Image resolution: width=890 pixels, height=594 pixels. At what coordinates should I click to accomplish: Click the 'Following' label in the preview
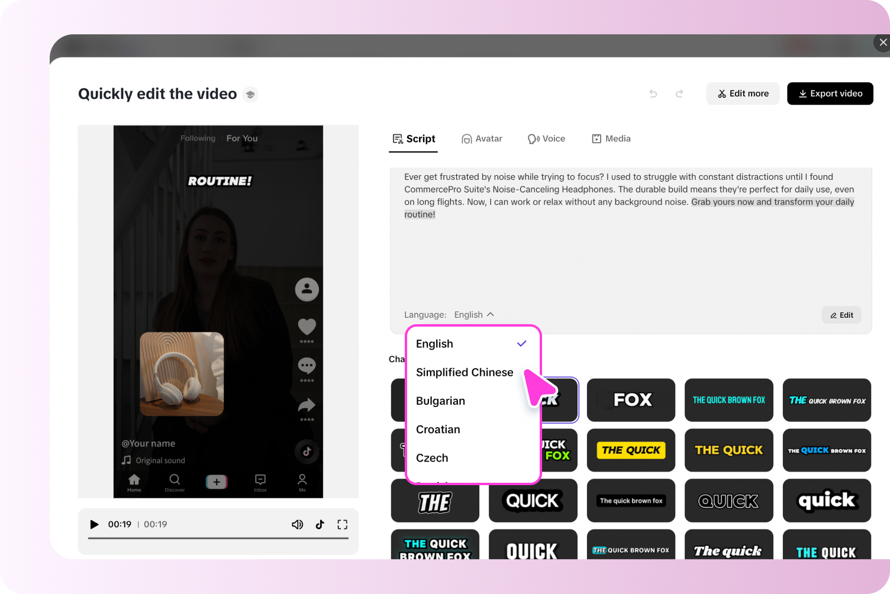198,138
